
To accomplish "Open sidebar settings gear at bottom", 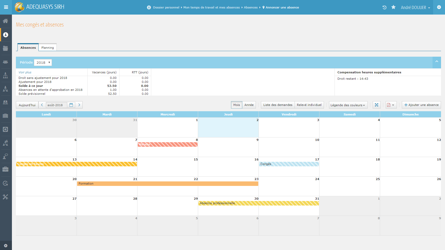I will (x=6, y=246).
